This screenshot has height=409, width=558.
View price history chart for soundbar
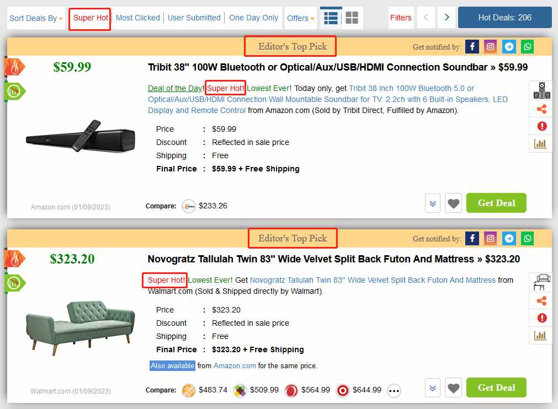(x=540, y=143)
